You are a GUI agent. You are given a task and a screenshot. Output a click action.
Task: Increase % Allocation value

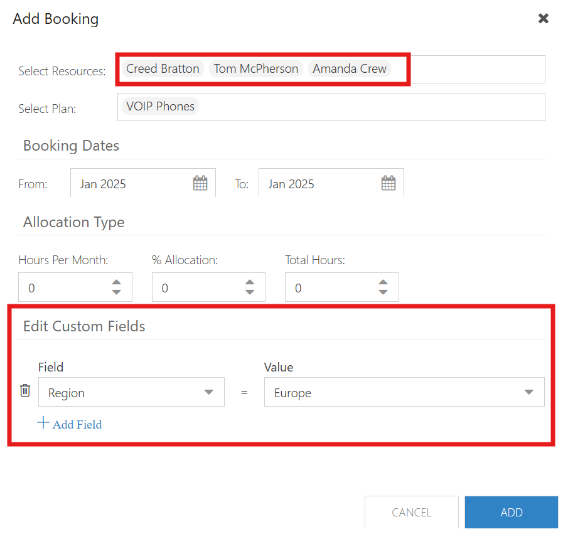click(x=250, y=282)
